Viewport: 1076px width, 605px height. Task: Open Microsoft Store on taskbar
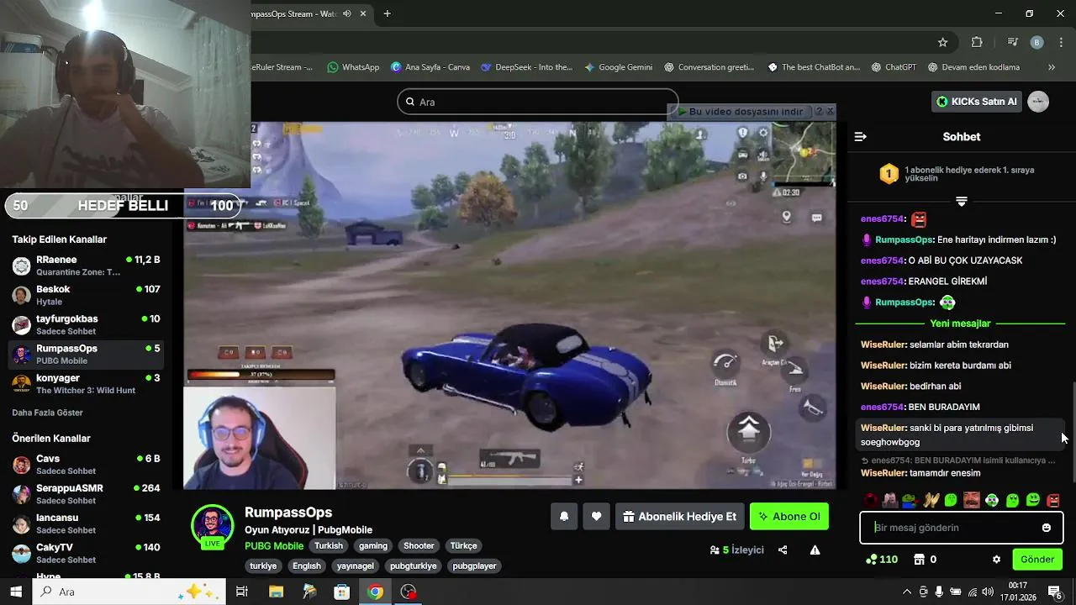(x=341, y=592)
